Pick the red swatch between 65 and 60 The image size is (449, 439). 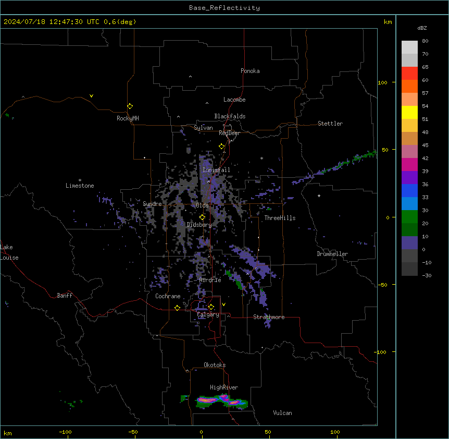tap(409, 73)
